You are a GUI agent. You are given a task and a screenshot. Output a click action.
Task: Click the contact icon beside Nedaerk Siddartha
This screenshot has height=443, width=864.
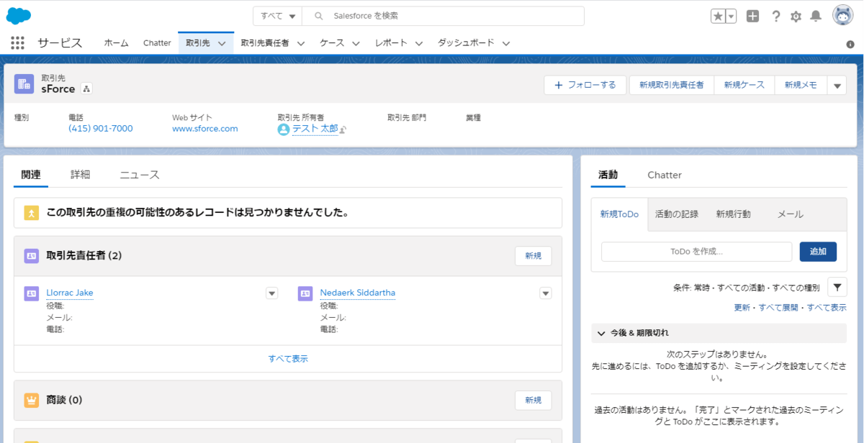(x=305, y=293)
